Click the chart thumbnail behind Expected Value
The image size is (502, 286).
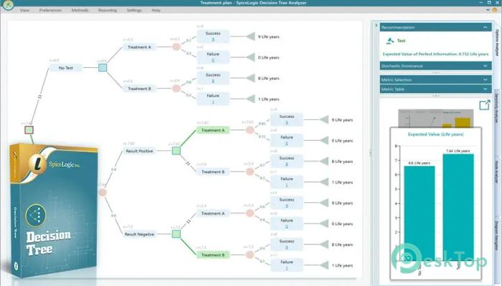tap(435, 118)
